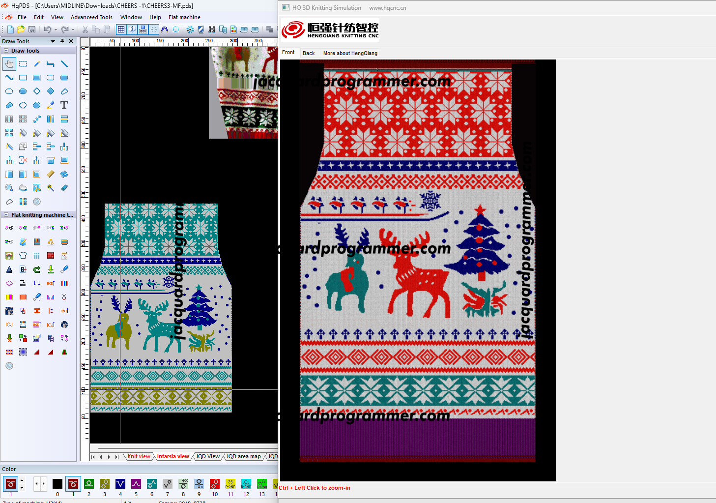Select color swatch number 5 (purple)
The width and height of the screenshot is (716, 503).
(136, 484)
